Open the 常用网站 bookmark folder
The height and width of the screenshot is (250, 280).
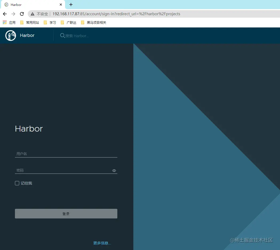pos(30,22)
